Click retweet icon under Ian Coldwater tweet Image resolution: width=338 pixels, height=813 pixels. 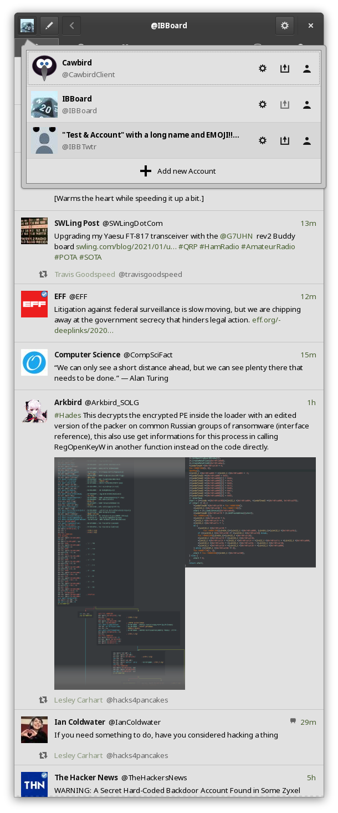point(43,755)
